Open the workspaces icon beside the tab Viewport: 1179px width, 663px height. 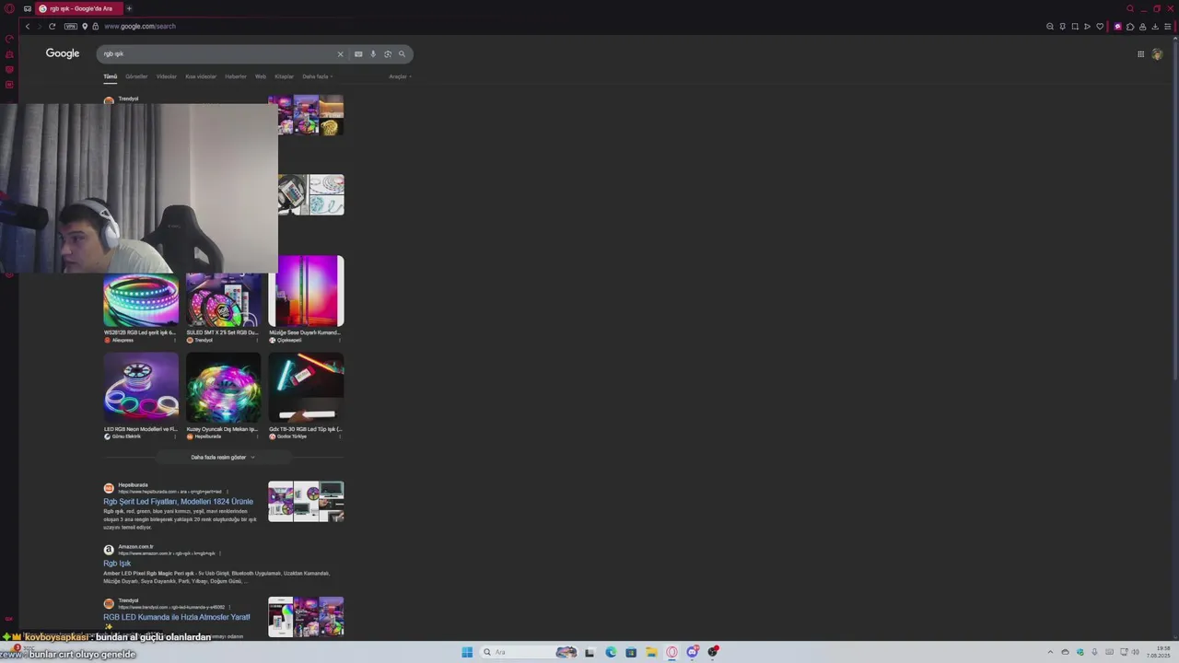(x=28, y=8)
